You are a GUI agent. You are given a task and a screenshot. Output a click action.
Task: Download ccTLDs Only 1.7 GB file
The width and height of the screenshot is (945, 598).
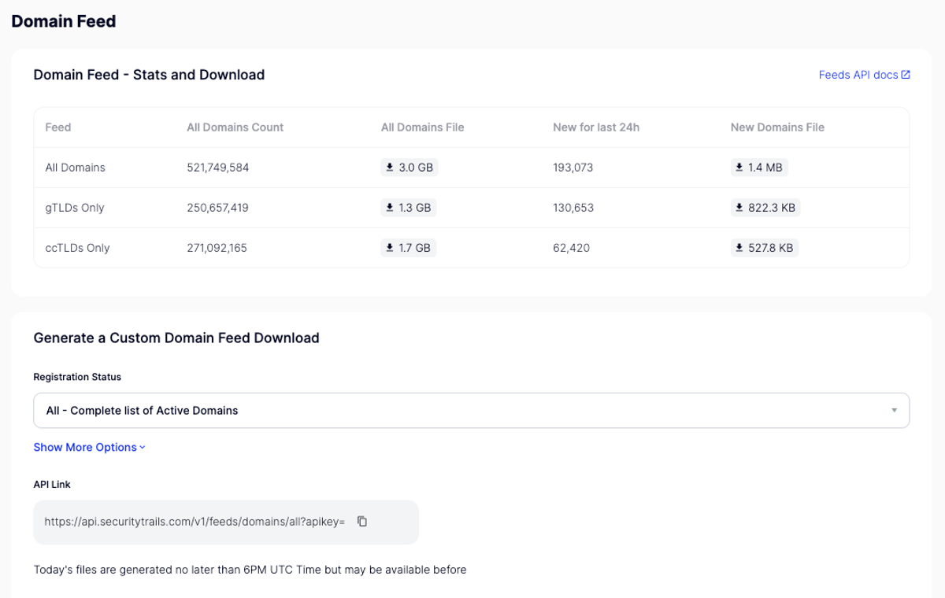pos(409,248)
